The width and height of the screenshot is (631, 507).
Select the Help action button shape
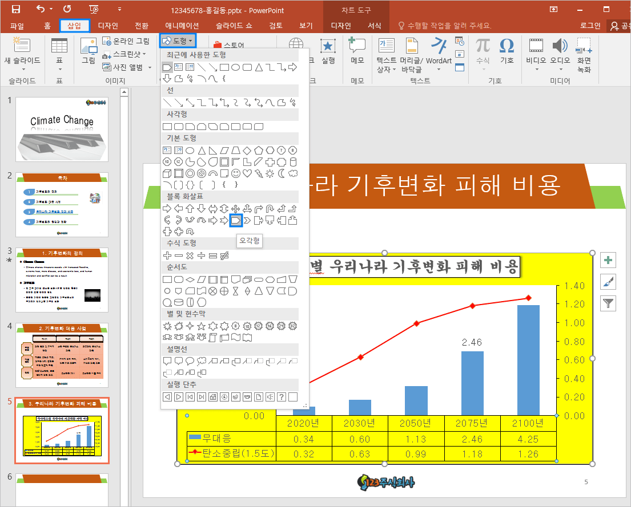(282, 397)
